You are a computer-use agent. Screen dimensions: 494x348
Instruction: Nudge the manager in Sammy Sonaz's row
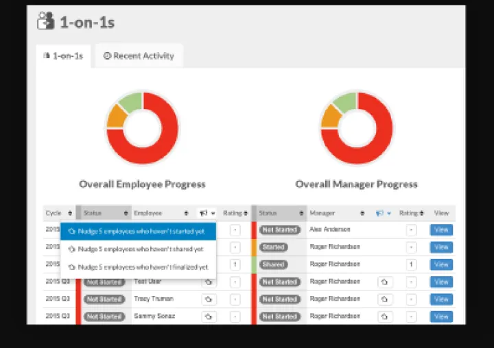(385, 316)
